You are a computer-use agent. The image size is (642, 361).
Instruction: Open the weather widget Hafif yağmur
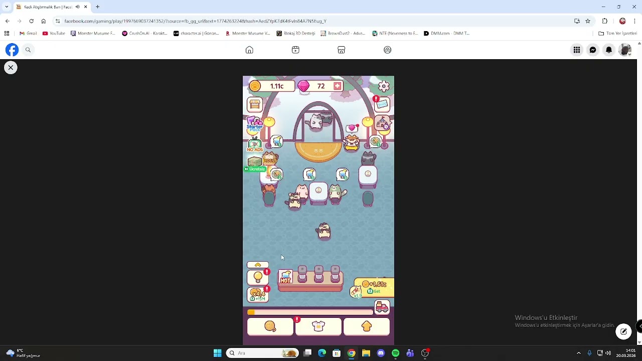23,353
